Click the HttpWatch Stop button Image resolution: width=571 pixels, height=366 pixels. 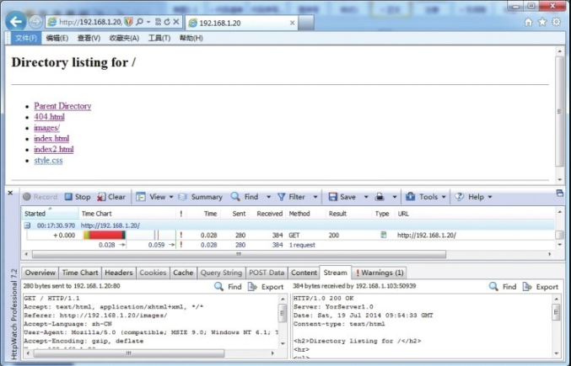tap(78, 197)
